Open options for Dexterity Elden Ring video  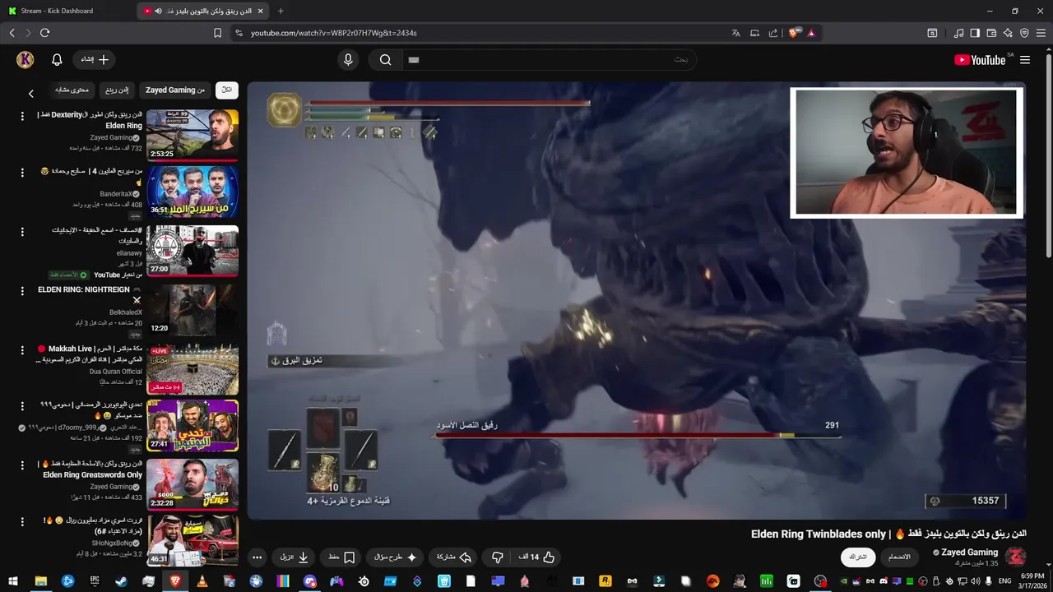tap(23, 117)
